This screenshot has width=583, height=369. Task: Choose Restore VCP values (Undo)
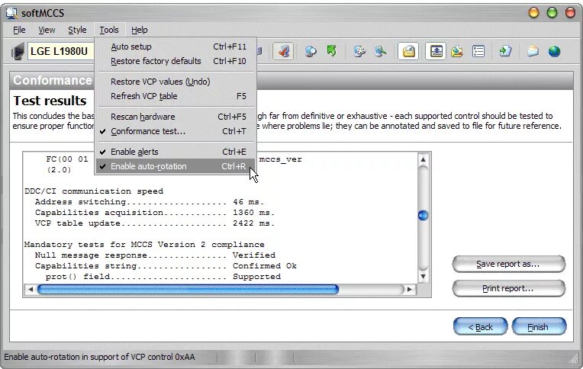[176, 82]
